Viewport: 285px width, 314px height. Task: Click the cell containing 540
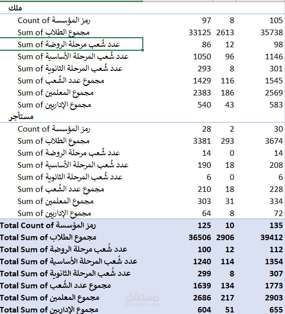pos(204,105)
